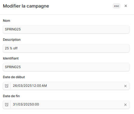Click the Description label
Screen dimensions: 134x114
click(x=12, y=39)
